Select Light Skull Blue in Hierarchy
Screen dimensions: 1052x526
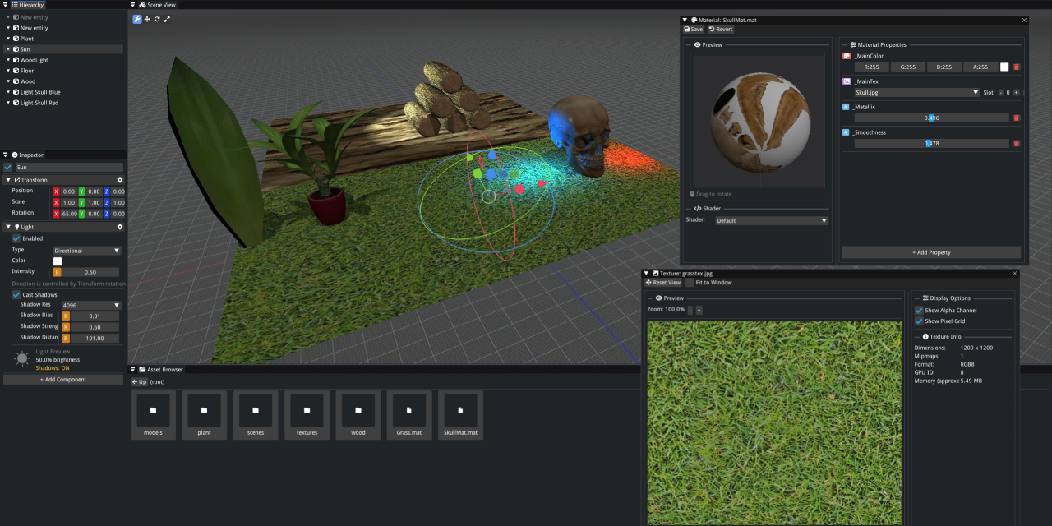click(40, 92)
